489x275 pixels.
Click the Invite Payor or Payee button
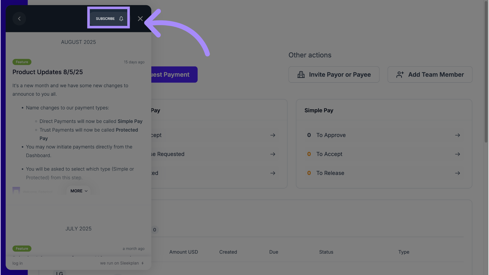[334, 75]
